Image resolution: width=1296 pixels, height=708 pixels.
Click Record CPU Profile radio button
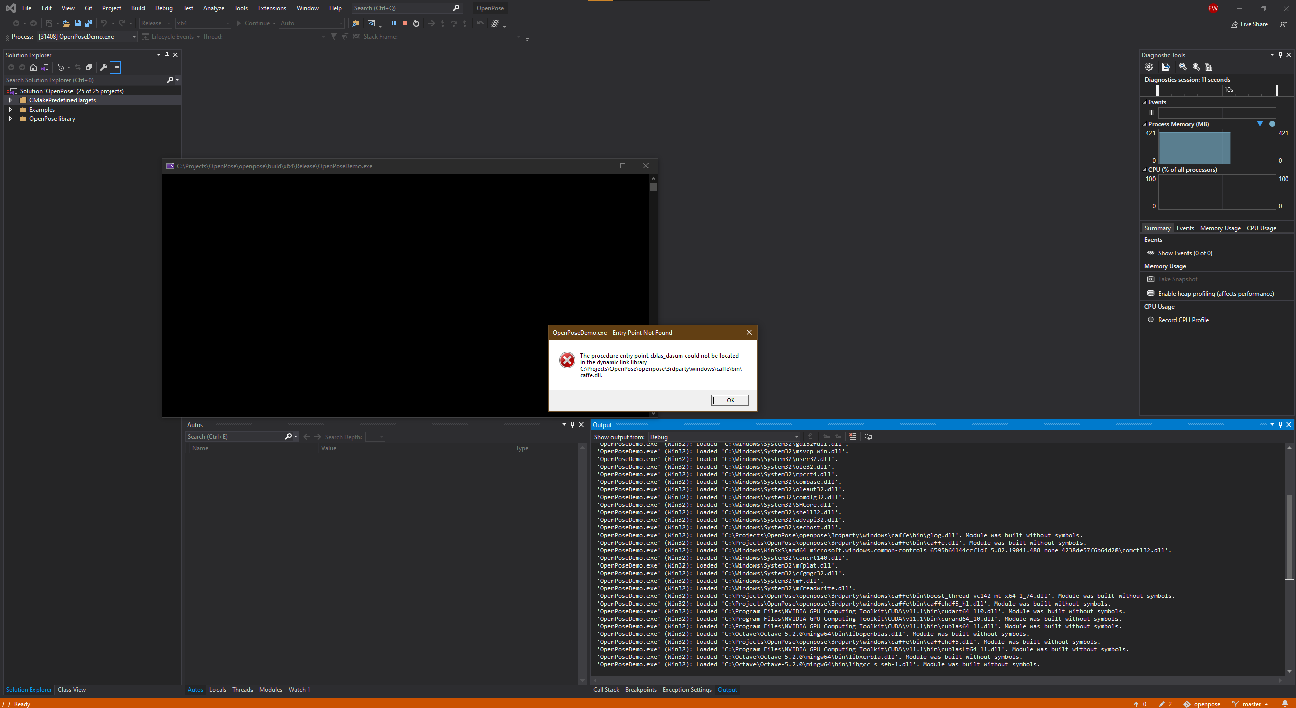(x=1150, y=320)
